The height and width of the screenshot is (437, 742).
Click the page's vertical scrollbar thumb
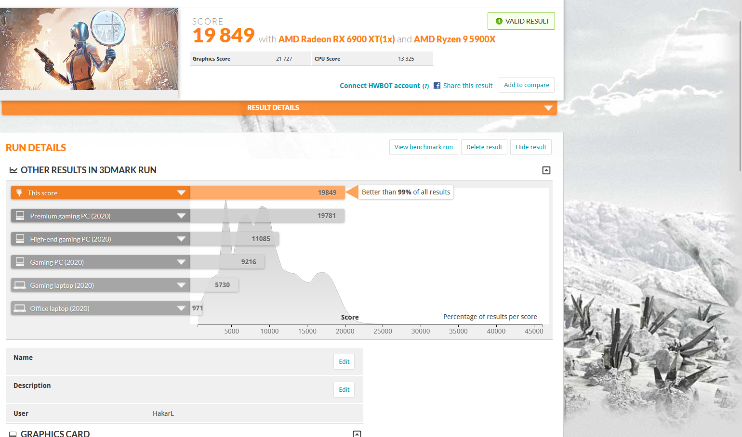tap(740, 96)
